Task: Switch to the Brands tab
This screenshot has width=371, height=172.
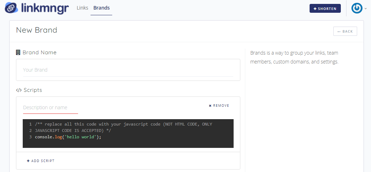Action: (102, 8)
